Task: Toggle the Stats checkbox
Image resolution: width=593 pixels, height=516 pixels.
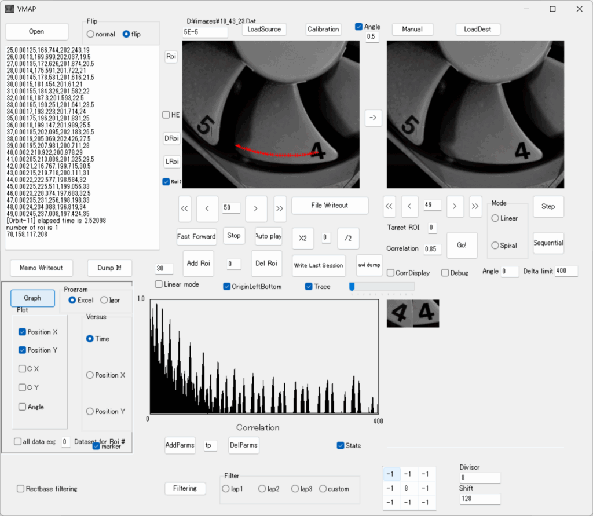Action: tap(341, 445)
